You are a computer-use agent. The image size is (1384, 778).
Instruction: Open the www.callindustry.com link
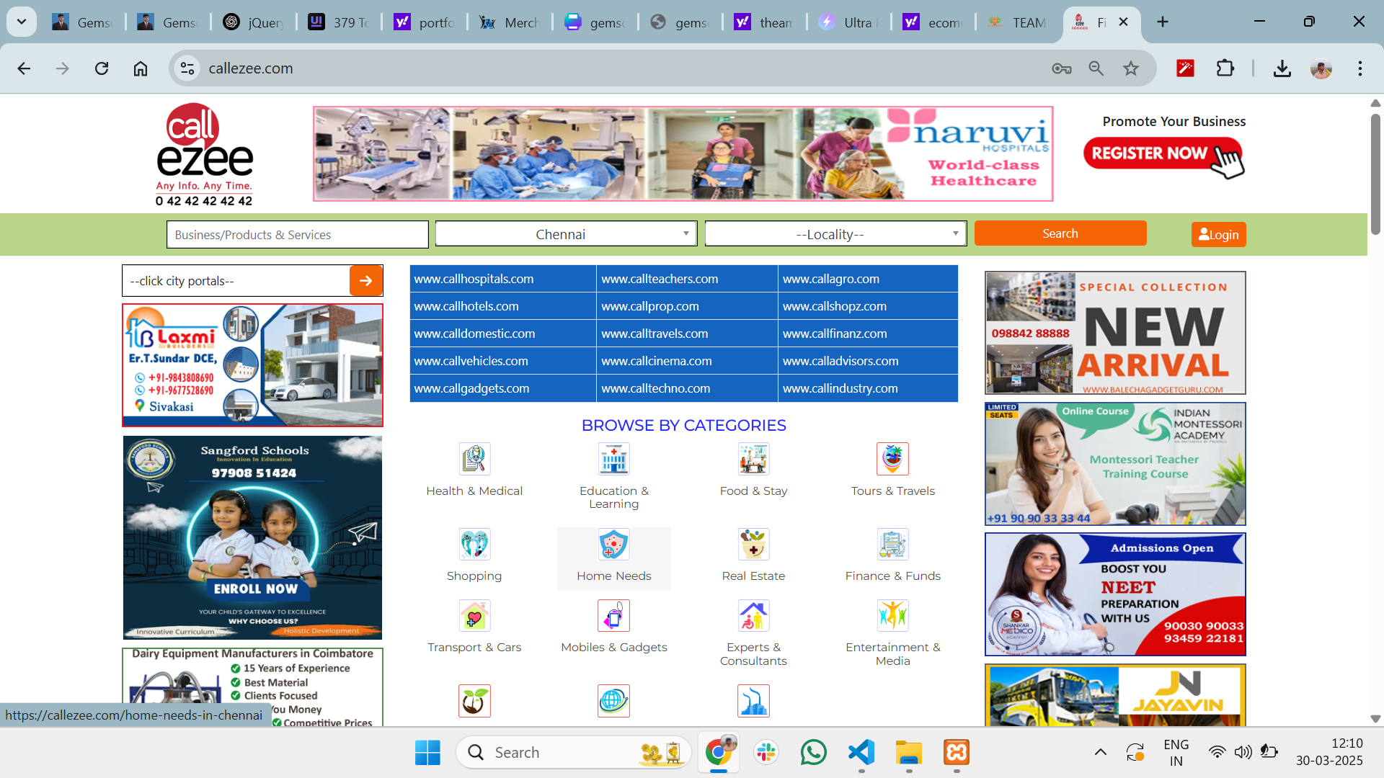pyautogui.click(x=840, y=388)
